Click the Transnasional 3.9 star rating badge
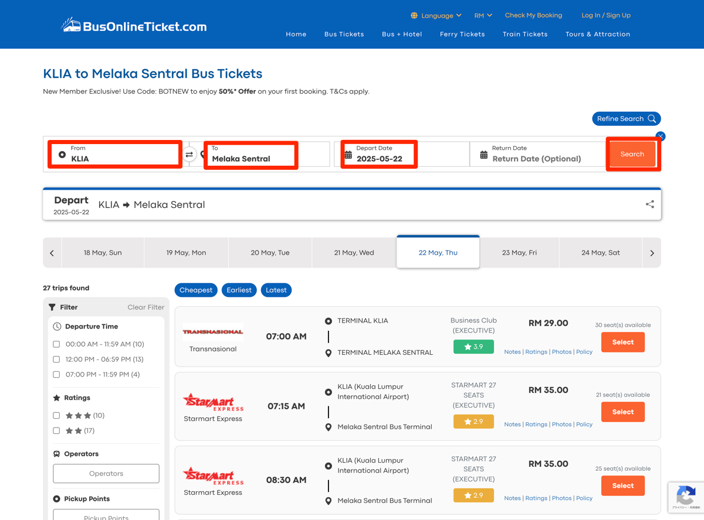This screenshot has width=704, height=520. pyautogui.click(x=473, y=347)
